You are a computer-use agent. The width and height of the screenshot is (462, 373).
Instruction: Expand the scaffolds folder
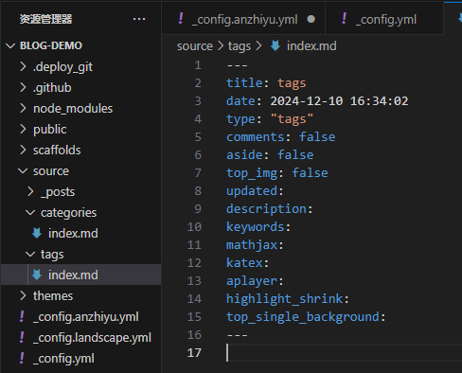pyautogui.click(x=23, y=150)
